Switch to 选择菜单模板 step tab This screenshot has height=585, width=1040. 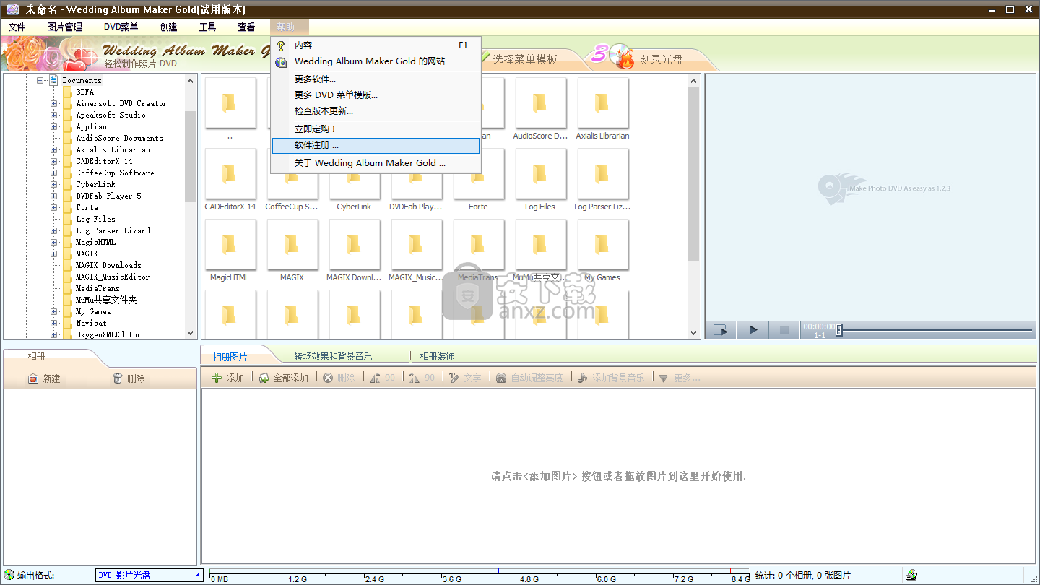(x=525, y=59)
